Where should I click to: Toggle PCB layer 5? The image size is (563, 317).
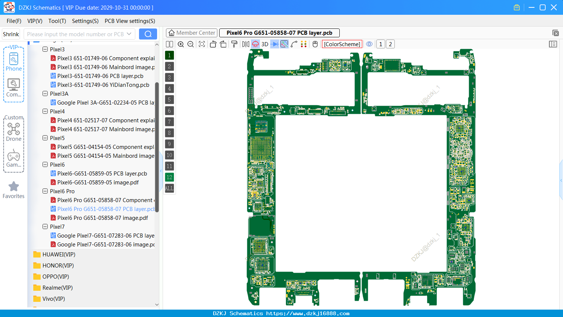pos(169,99)
